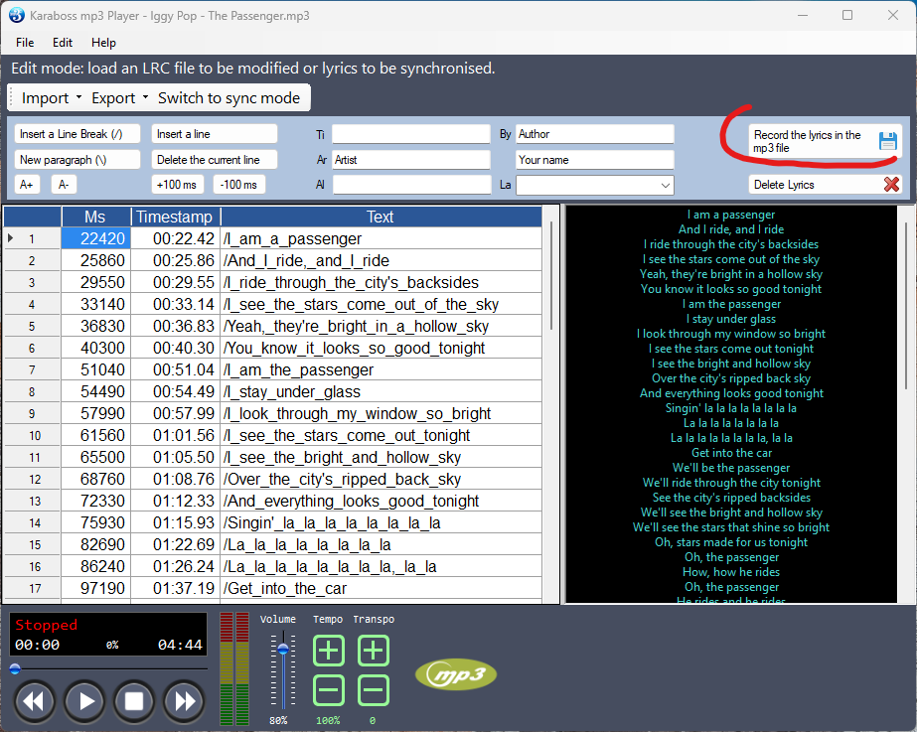Click the fast forward button

click(184, 701)
